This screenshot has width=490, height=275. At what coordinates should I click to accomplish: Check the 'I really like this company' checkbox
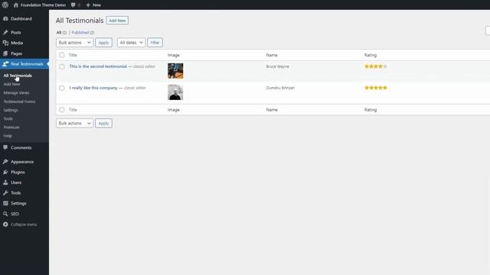tap(62, 88)
